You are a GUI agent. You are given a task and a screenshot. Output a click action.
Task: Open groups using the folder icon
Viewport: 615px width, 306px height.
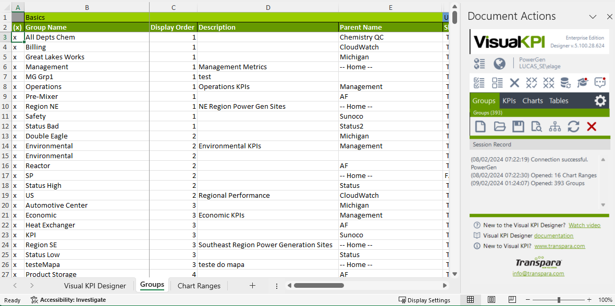point(500,126)
